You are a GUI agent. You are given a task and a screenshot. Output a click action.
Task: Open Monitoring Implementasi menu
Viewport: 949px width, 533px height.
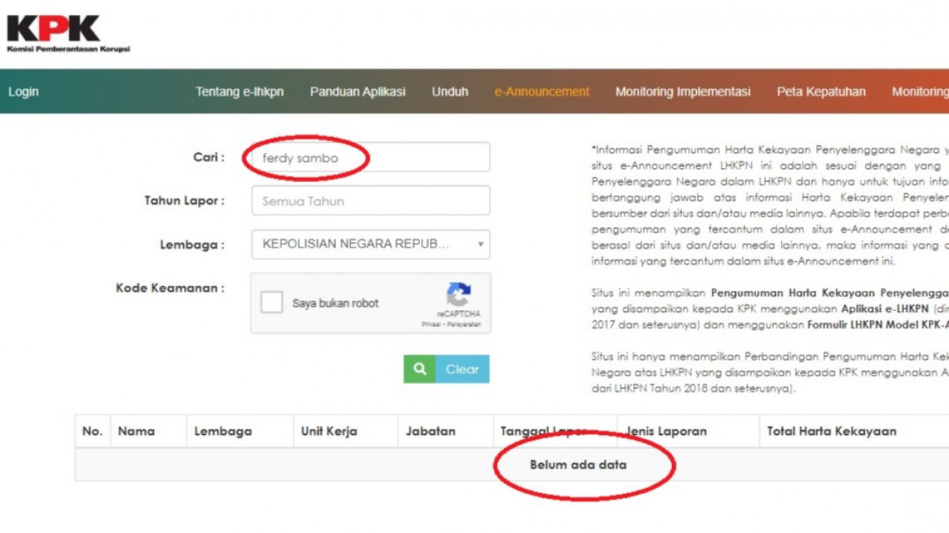click(683, 91)
